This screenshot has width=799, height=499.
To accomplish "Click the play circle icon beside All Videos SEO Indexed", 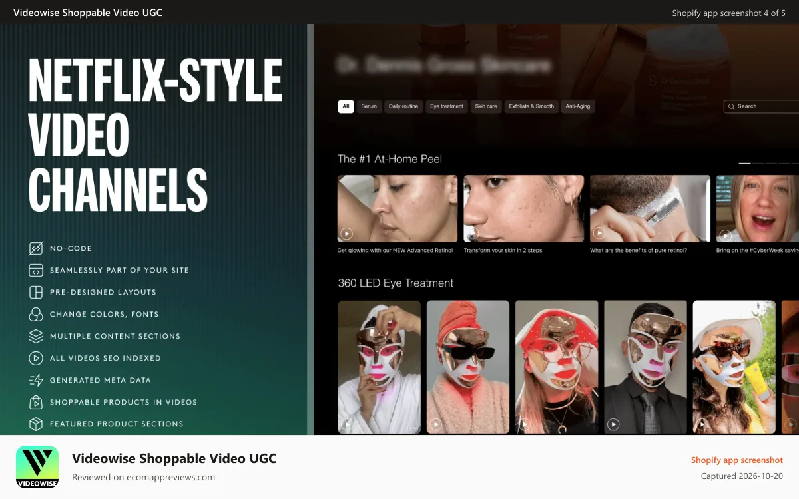I will point(36,359).
